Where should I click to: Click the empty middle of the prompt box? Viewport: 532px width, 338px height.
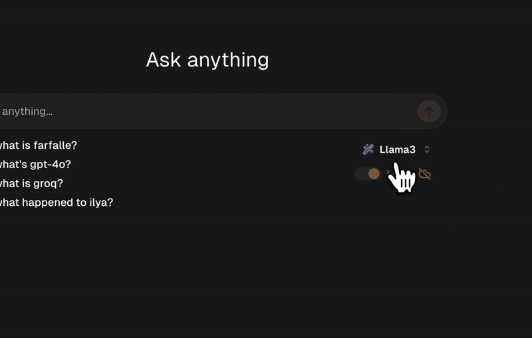coord(234,111)
